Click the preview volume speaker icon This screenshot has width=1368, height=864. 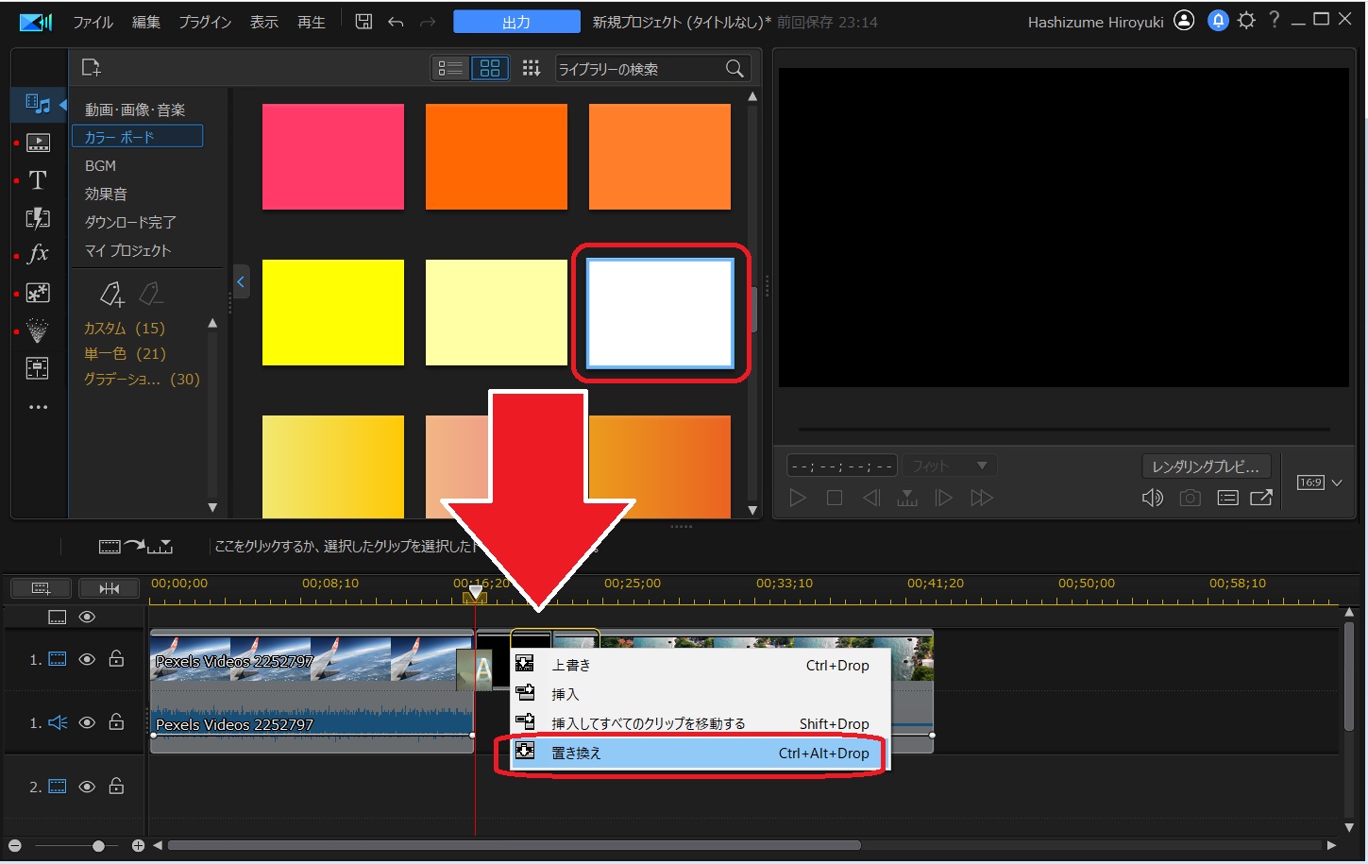click(x=1152, y=498)
